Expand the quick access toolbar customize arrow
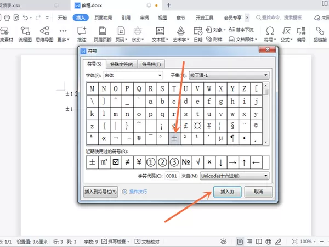Screen dimensions: 329x247 tap(47, 18)
